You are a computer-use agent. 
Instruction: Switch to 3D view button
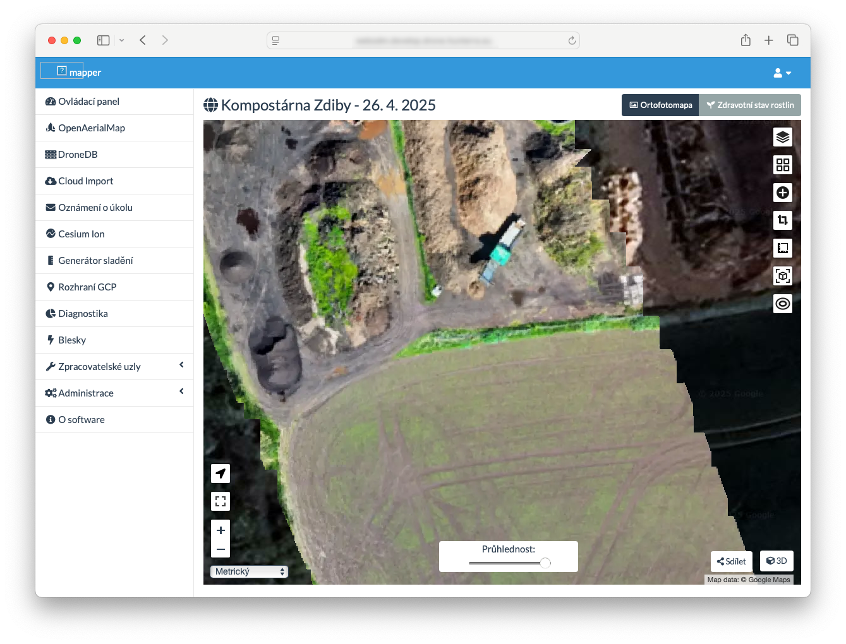(x=777, y=561)
